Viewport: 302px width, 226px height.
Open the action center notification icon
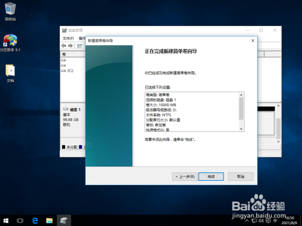point(268,221)
